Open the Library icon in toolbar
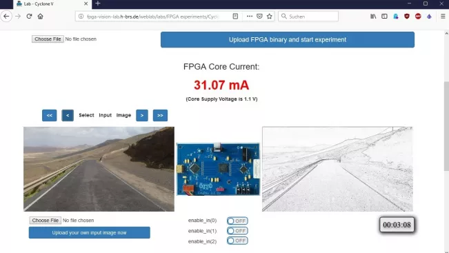Screen dimensions: 449x253 coord(373,17)
